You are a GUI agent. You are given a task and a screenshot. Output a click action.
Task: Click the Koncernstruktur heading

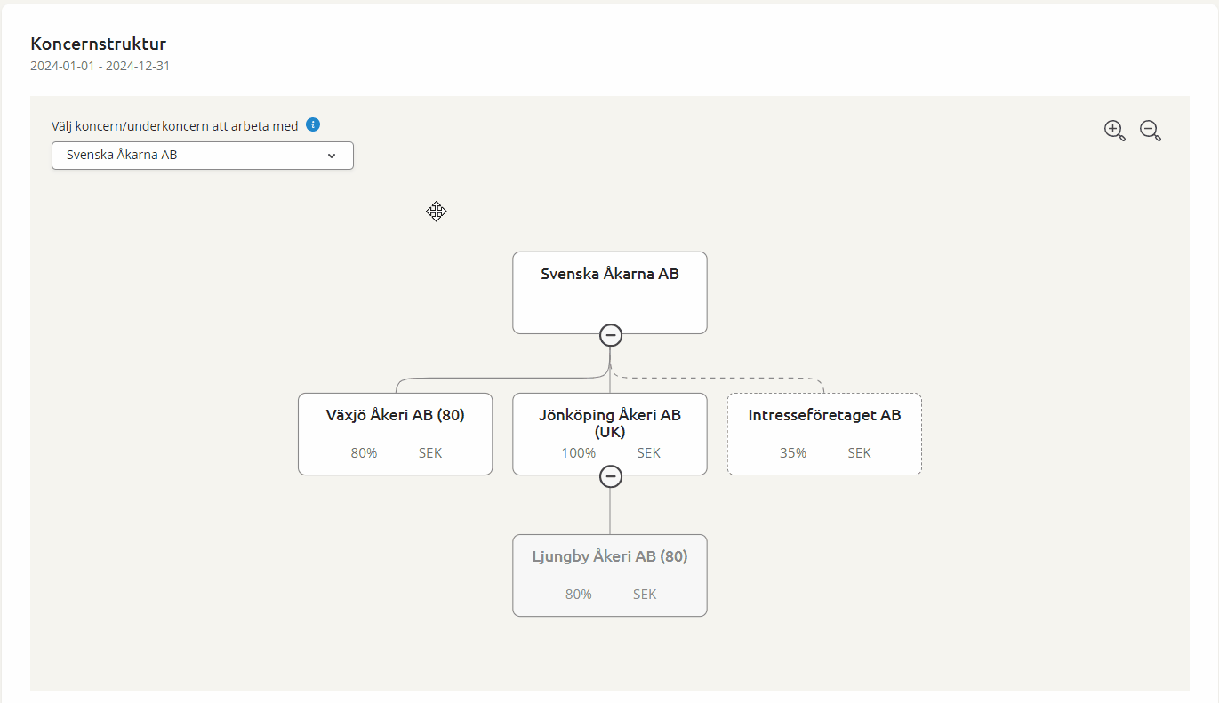(99, 44)
